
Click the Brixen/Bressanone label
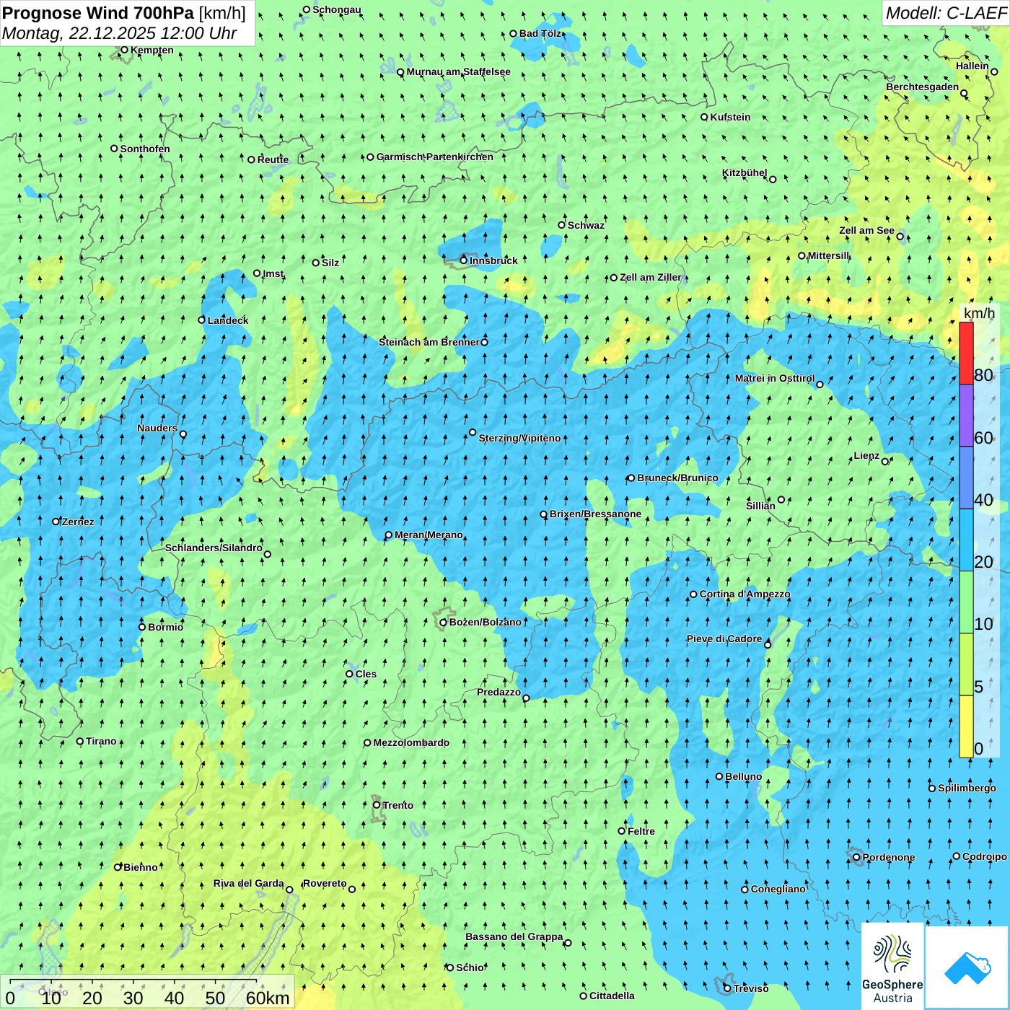(x=595, y=514)
